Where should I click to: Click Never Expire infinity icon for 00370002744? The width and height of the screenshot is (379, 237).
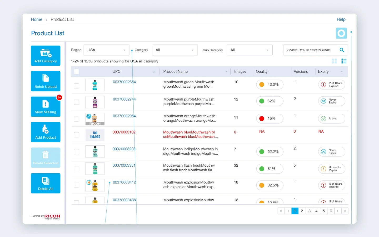click(x=323, y=101)
